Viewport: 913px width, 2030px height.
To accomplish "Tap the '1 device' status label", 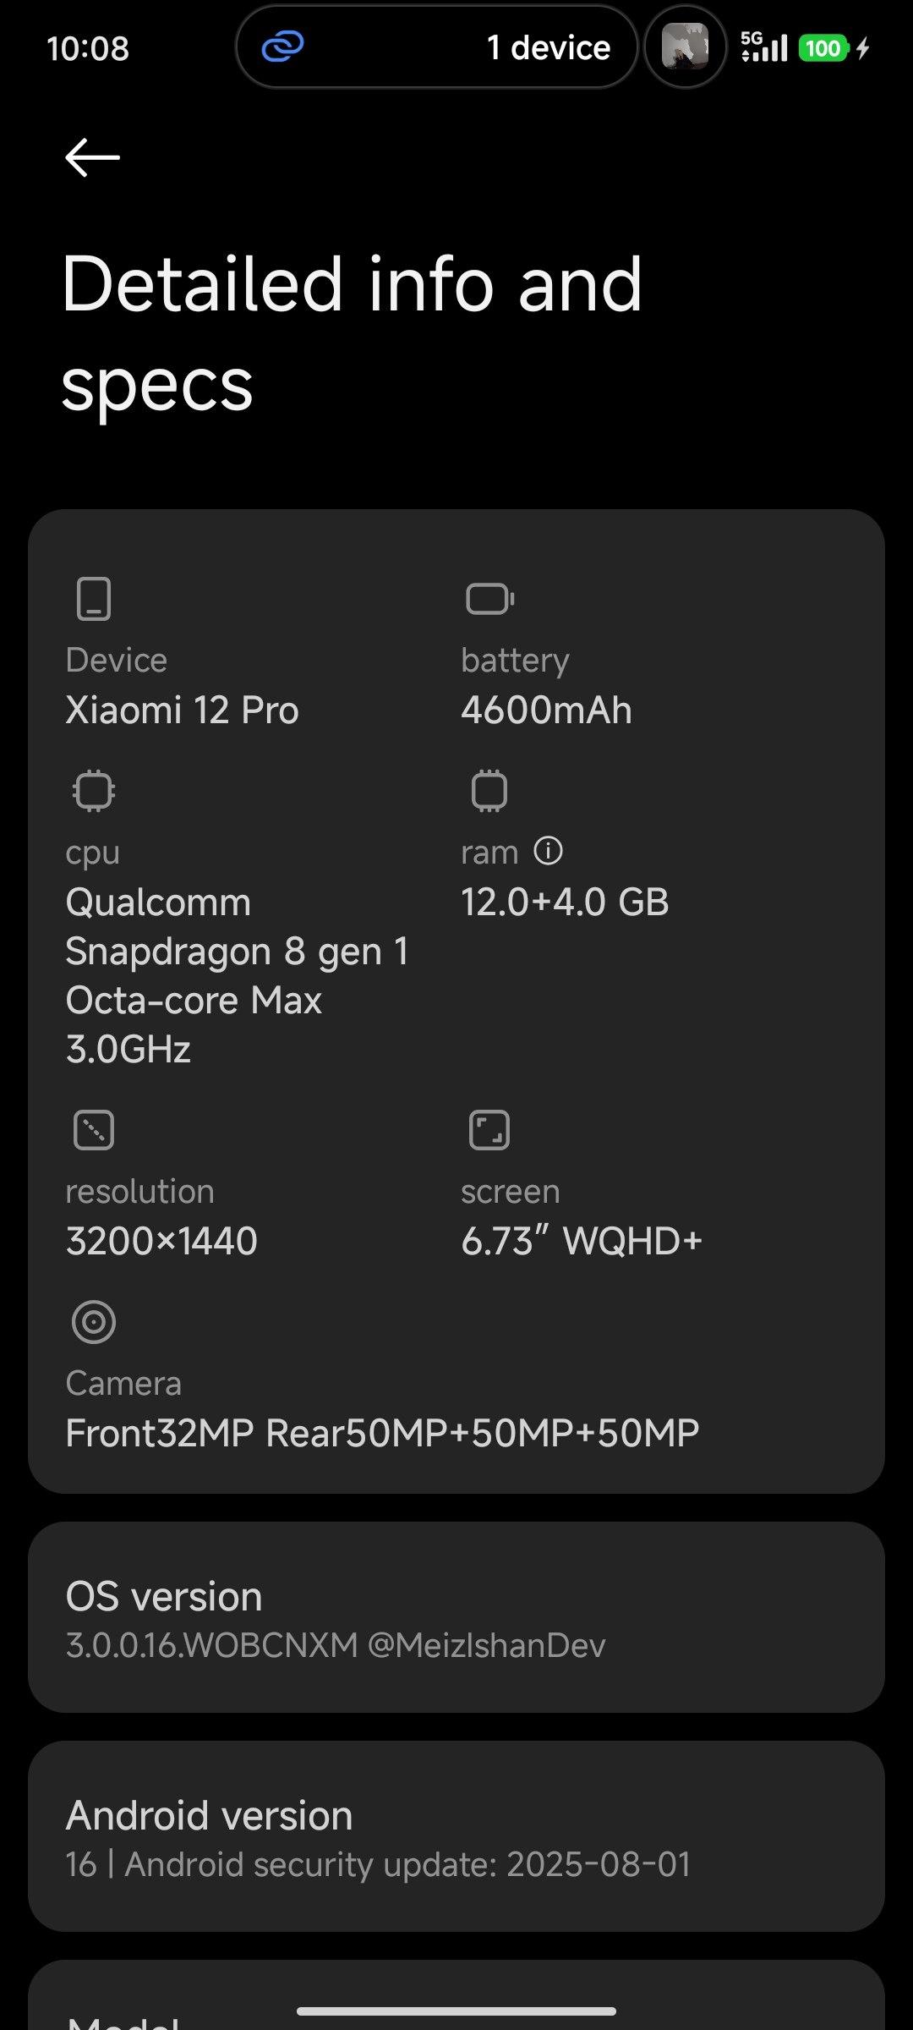I will click(548, 47).
